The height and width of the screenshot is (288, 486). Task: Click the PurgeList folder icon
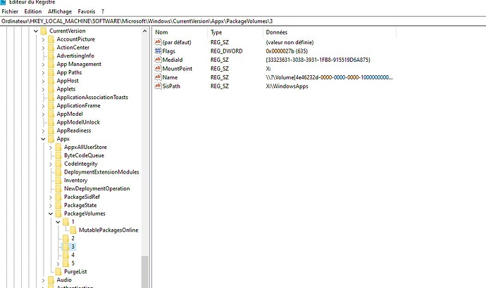coord(58,272)
